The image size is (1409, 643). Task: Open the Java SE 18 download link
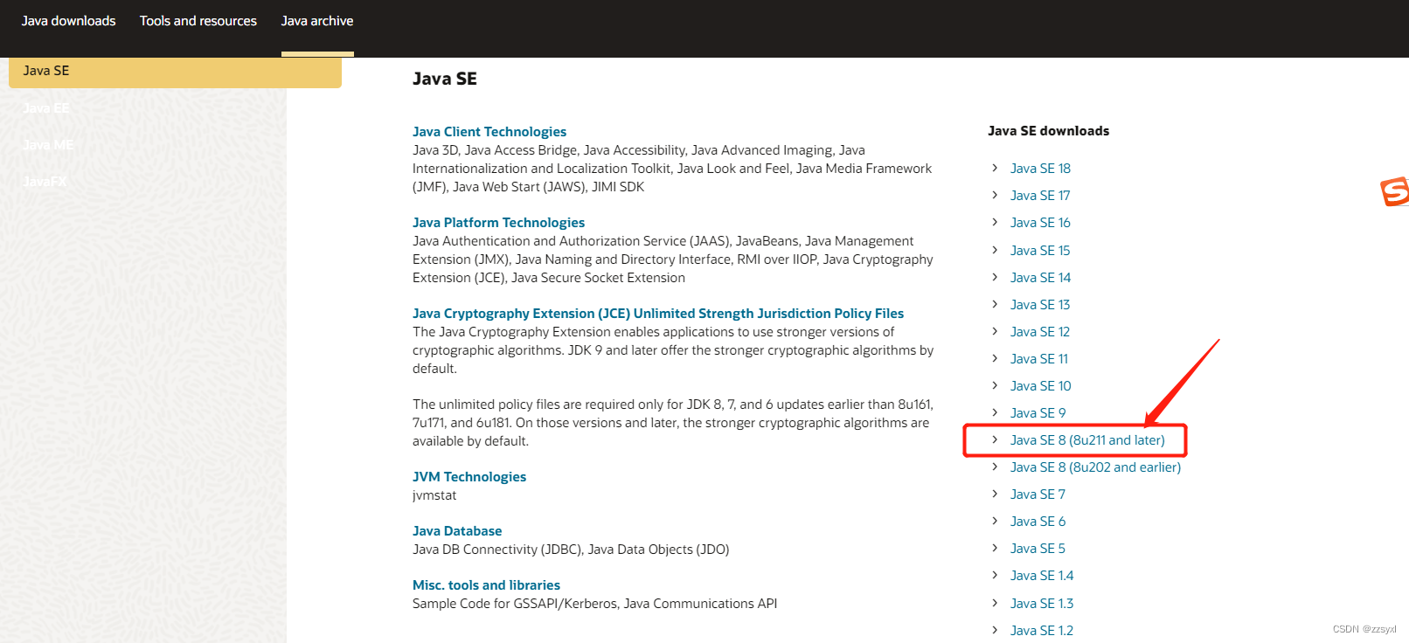[x=1040, y=169]
